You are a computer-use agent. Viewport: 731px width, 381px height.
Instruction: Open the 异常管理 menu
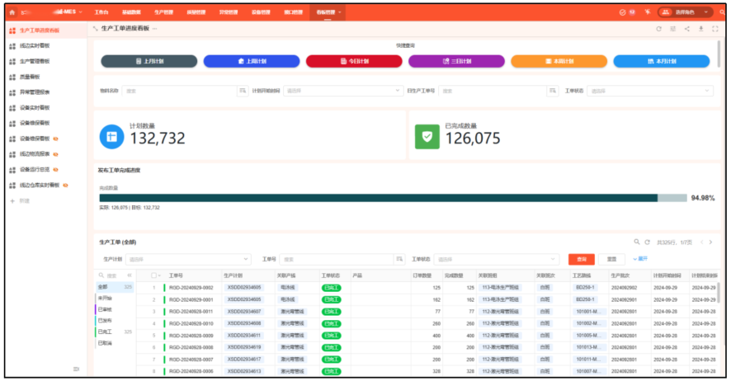229,12
